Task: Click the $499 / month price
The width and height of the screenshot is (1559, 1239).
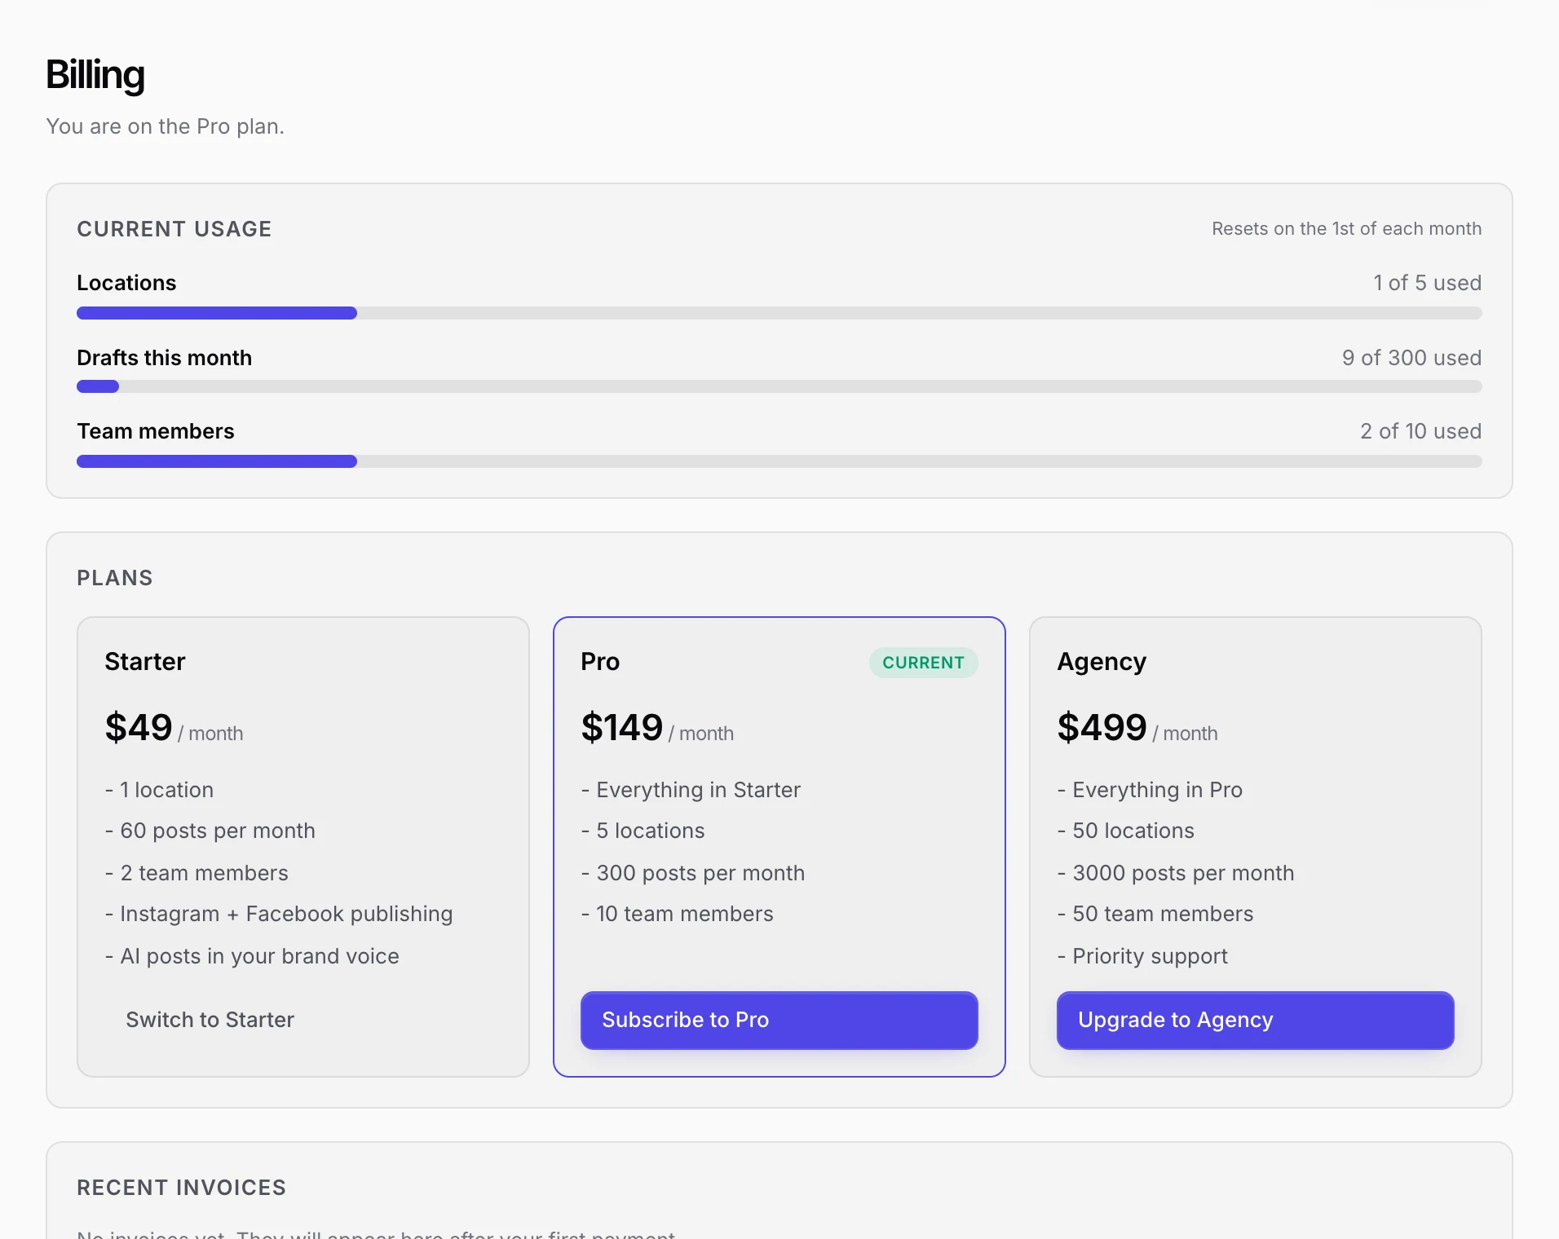Action: (x=1137, y=727)
